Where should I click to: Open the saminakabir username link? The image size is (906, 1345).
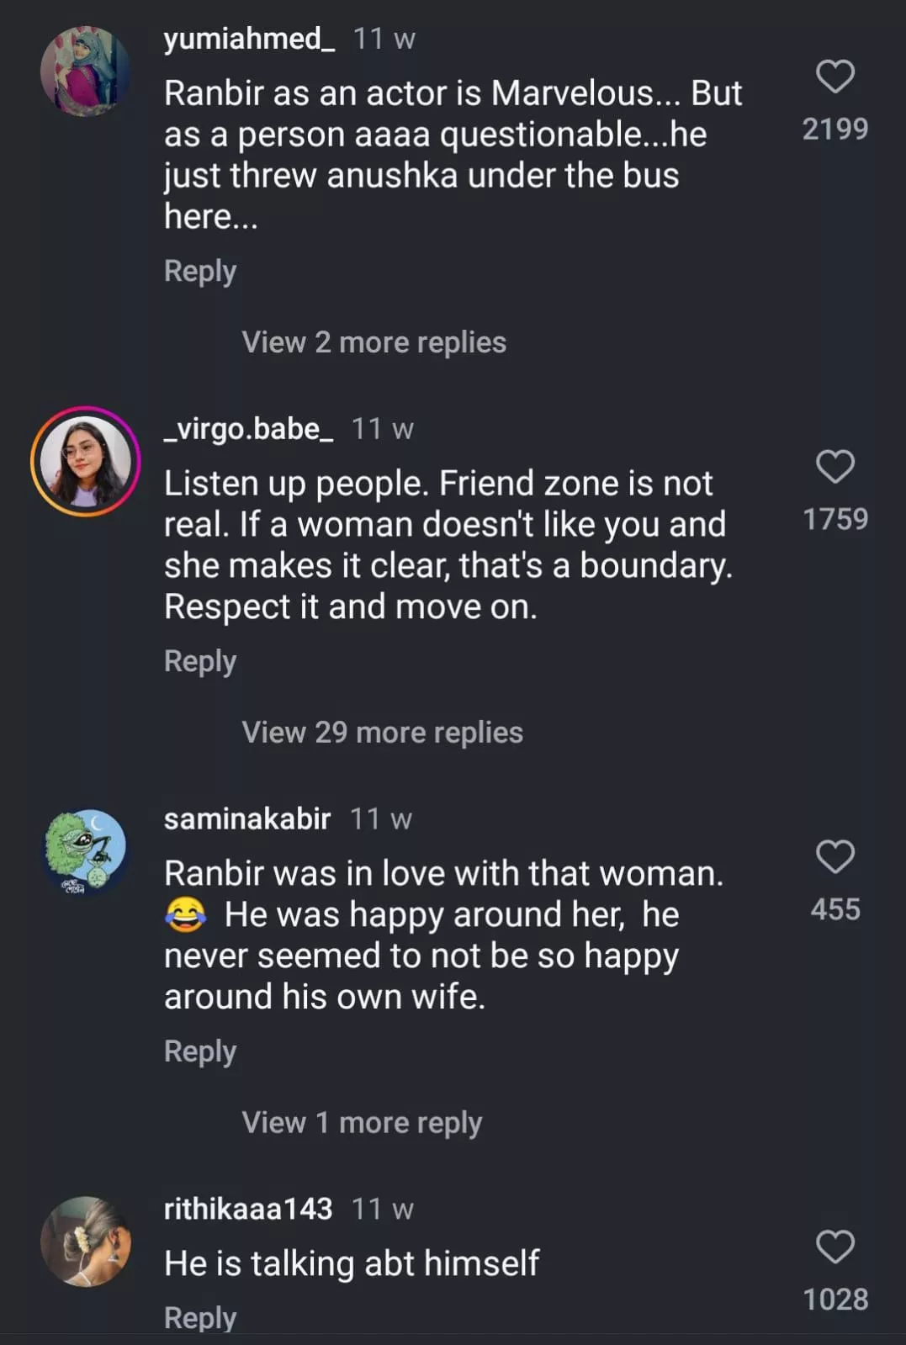(246, 819)
